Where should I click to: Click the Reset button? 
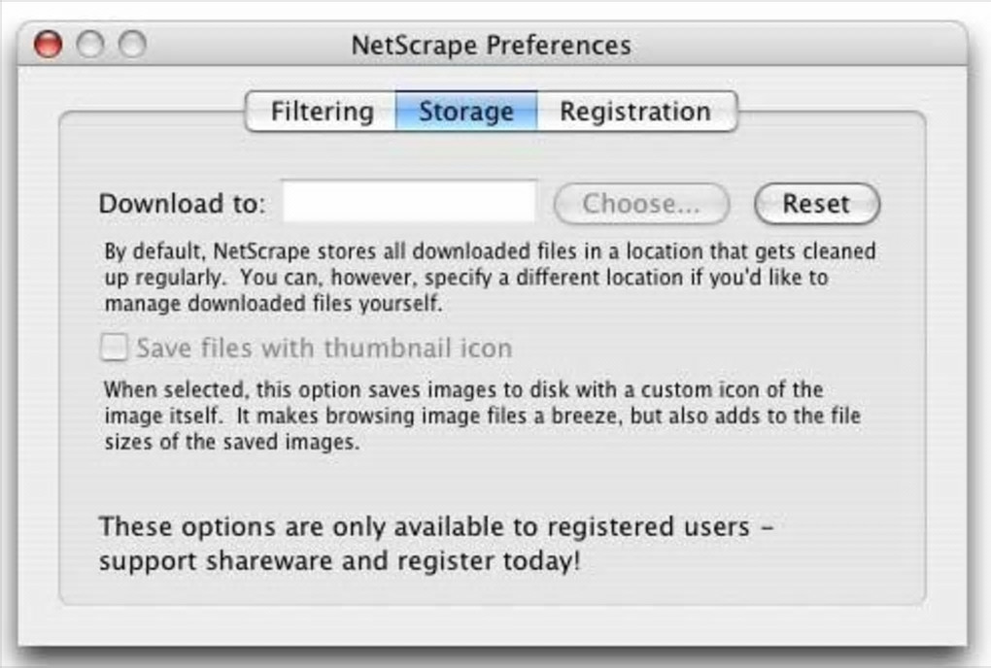pos(816,204)
